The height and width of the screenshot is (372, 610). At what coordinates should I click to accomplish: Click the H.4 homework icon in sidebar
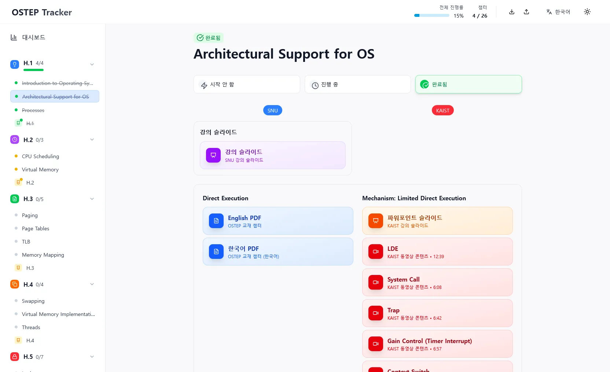[18, 340]
